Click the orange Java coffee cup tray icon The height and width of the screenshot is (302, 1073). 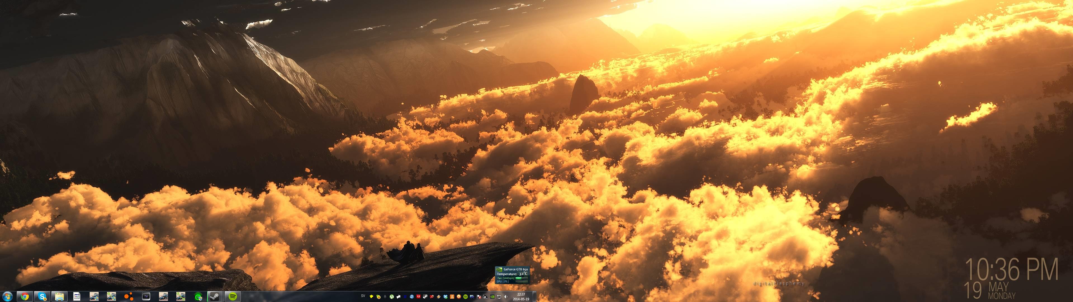point(452,297)
